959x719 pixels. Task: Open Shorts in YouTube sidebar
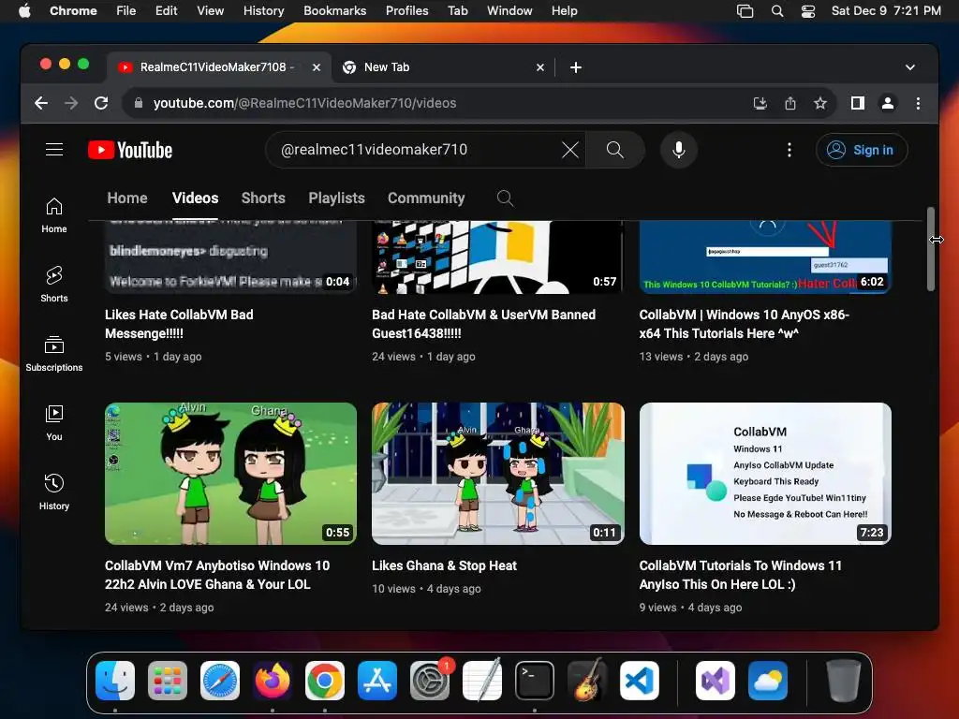pos(53,285)
